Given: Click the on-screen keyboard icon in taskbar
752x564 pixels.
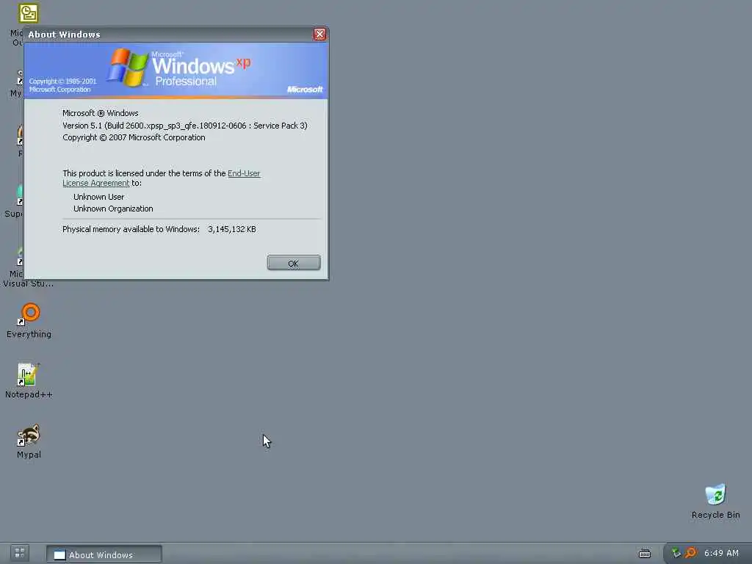Looking at the screenshot, I should coord(645,554).
